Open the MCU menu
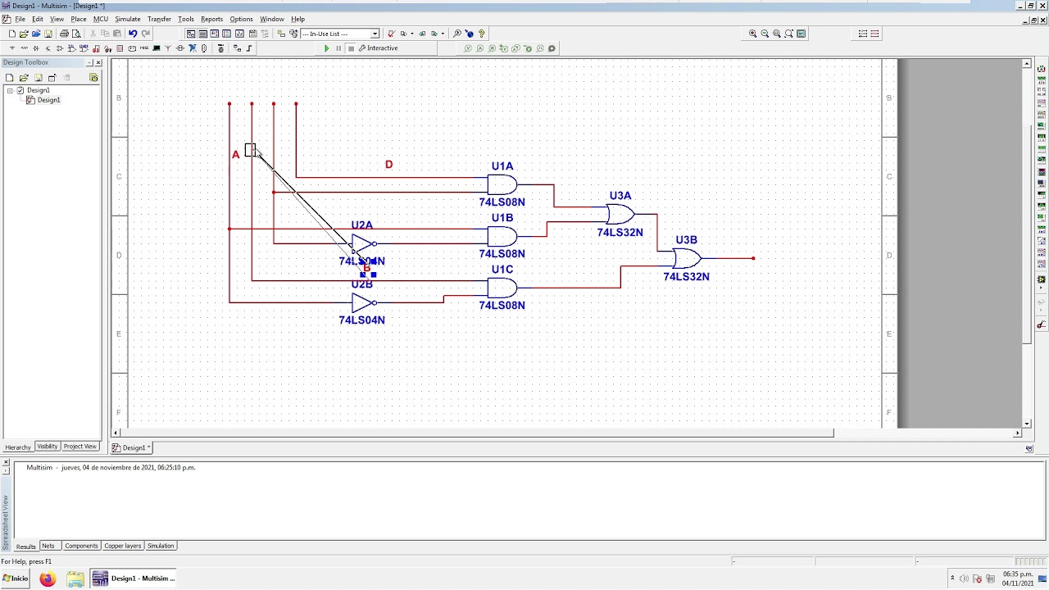This screenshot has width=1049, height=590. click(x=101, y=19)
